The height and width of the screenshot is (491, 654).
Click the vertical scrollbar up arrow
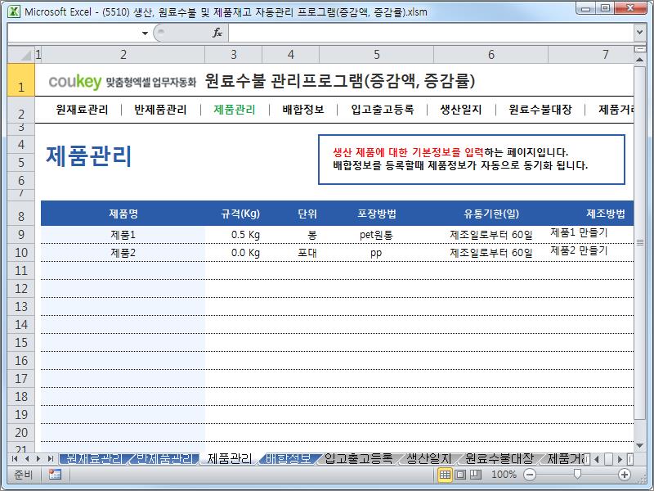[639, 60]
